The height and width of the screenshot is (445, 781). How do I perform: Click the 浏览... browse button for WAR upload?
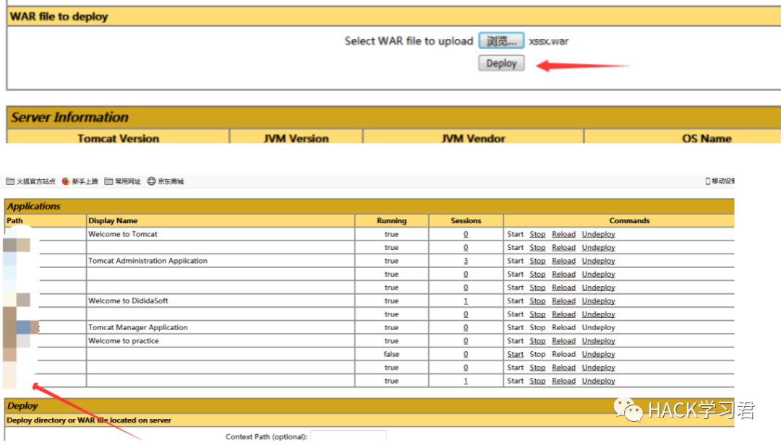(501, 41)
